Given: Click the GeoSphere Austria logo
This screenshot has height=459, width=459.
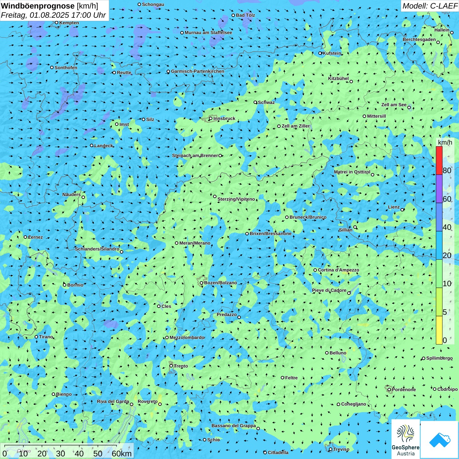Looking at the screenshot, I should [x=406, y=439].
